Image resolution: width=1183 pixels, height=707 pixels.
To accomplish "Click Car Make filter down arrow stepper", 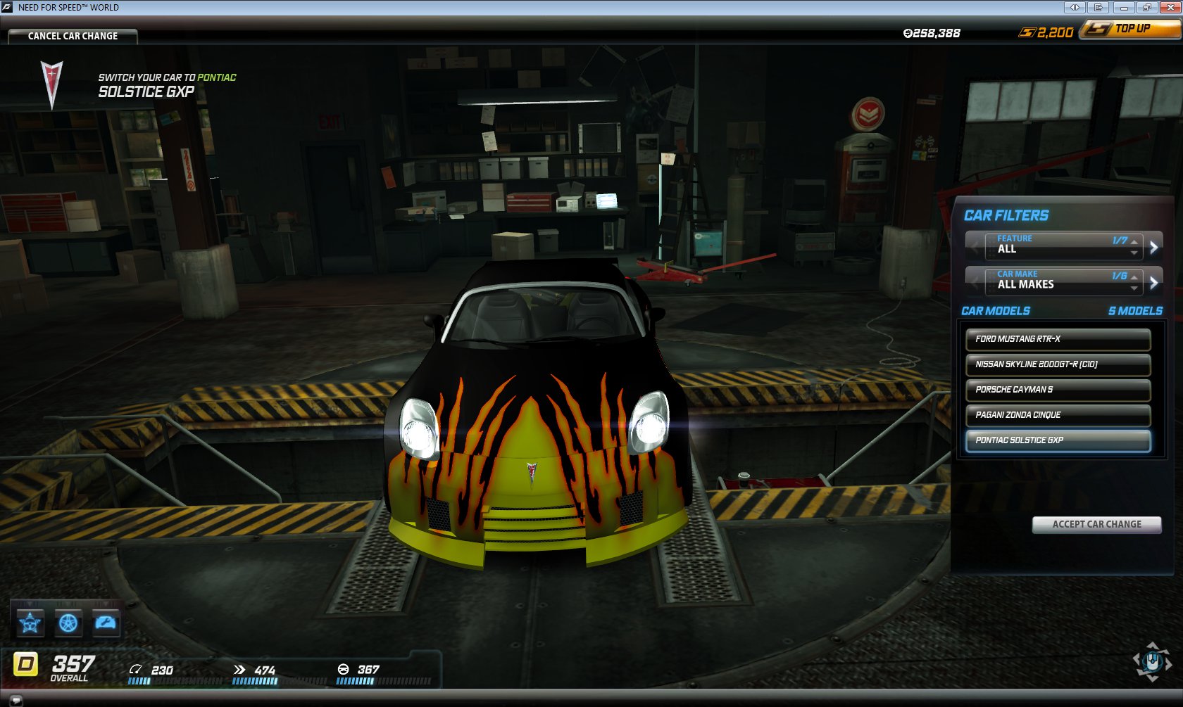I will (x=1134, y=288).
